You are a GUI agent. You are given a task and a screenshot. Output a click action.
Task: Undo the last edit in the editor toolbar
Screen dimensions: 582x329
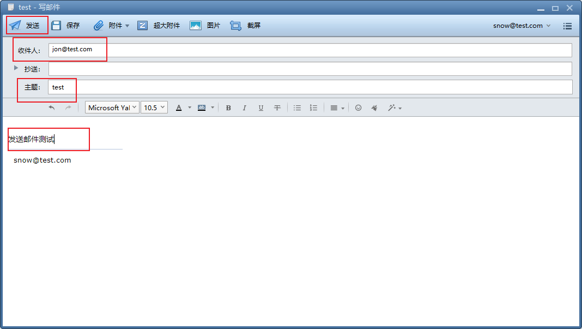pyautogui.click(x=52, y=108)
